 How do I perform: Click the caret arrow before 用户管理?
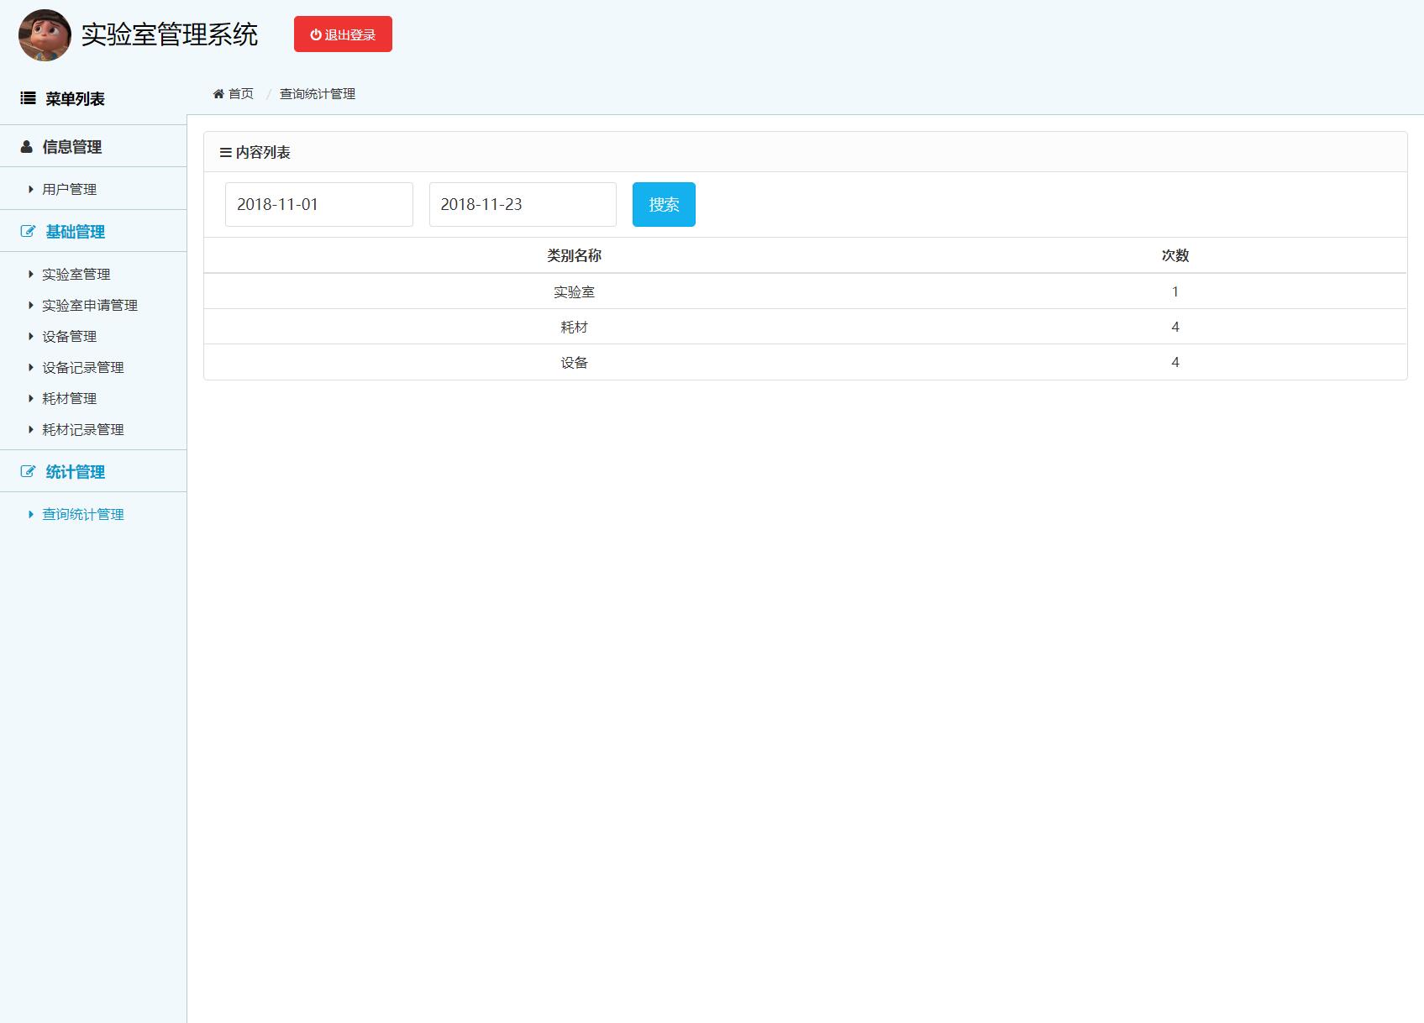tap(31, 189)
